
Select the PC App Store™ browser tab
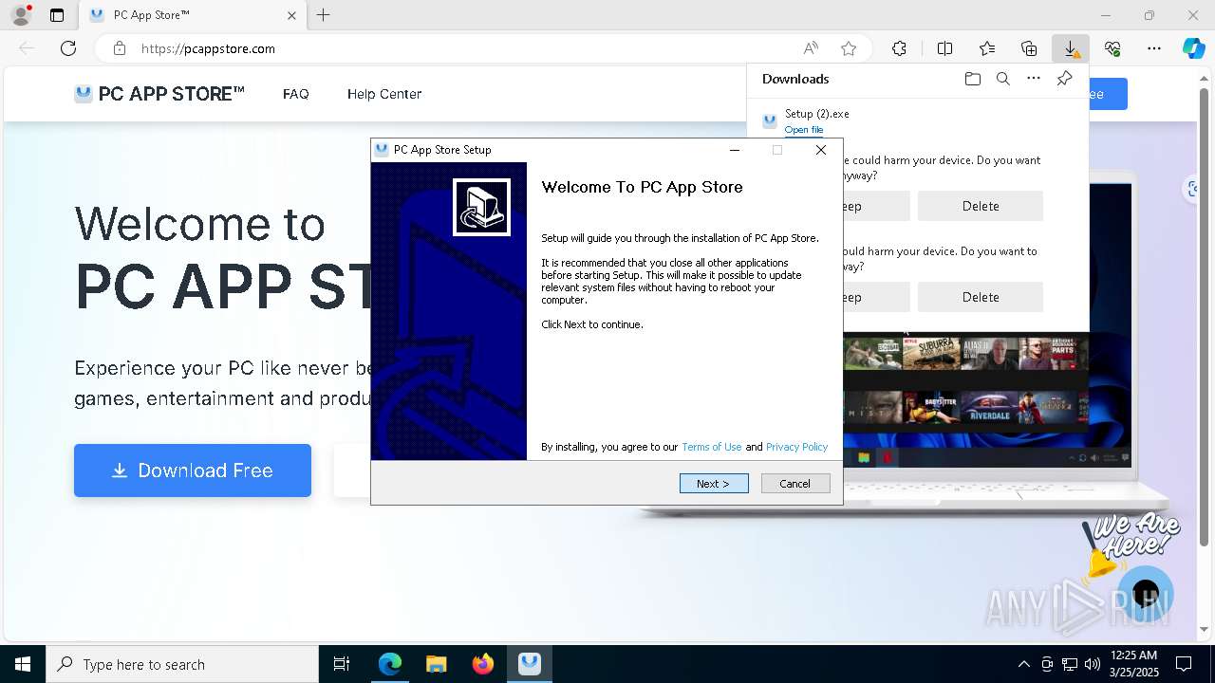click(x=194, y=15)
